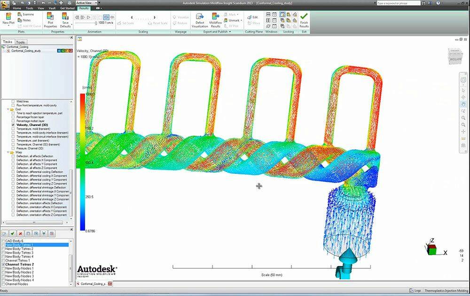Click the green checkmark layer button

pyautogui.click(x=13, y=234)
